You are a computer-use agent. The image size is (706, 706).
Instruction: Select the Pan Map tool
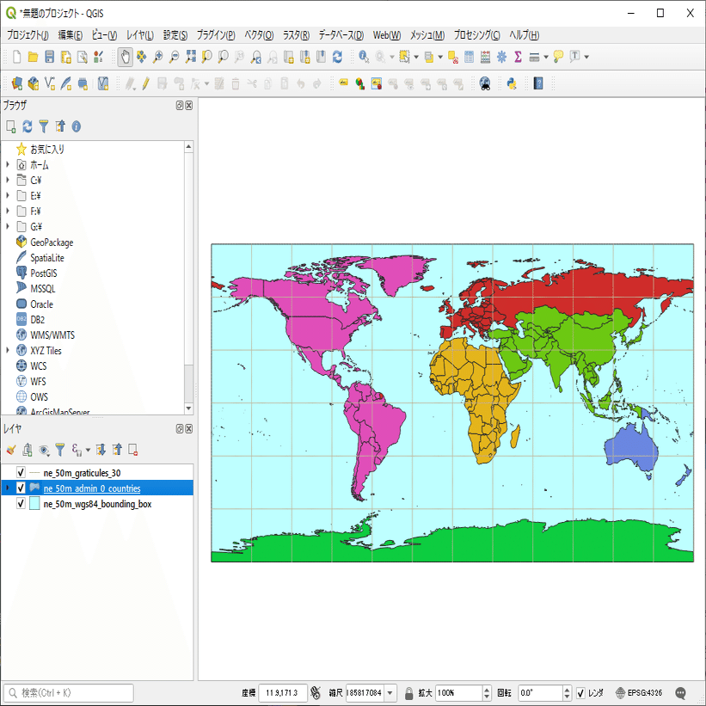pyautogui.click(x=125, y=58)
